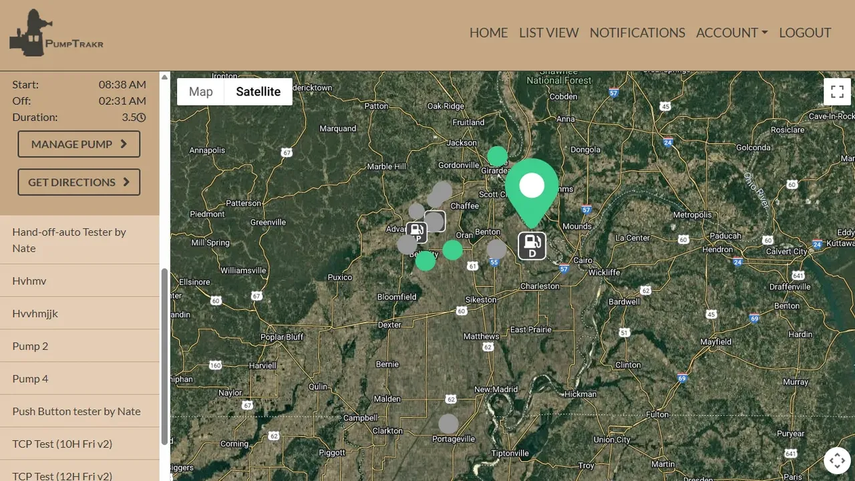The image size is (855, 481).
Task: Open Get Directions via its chevron button
Action: click(79, 182)
